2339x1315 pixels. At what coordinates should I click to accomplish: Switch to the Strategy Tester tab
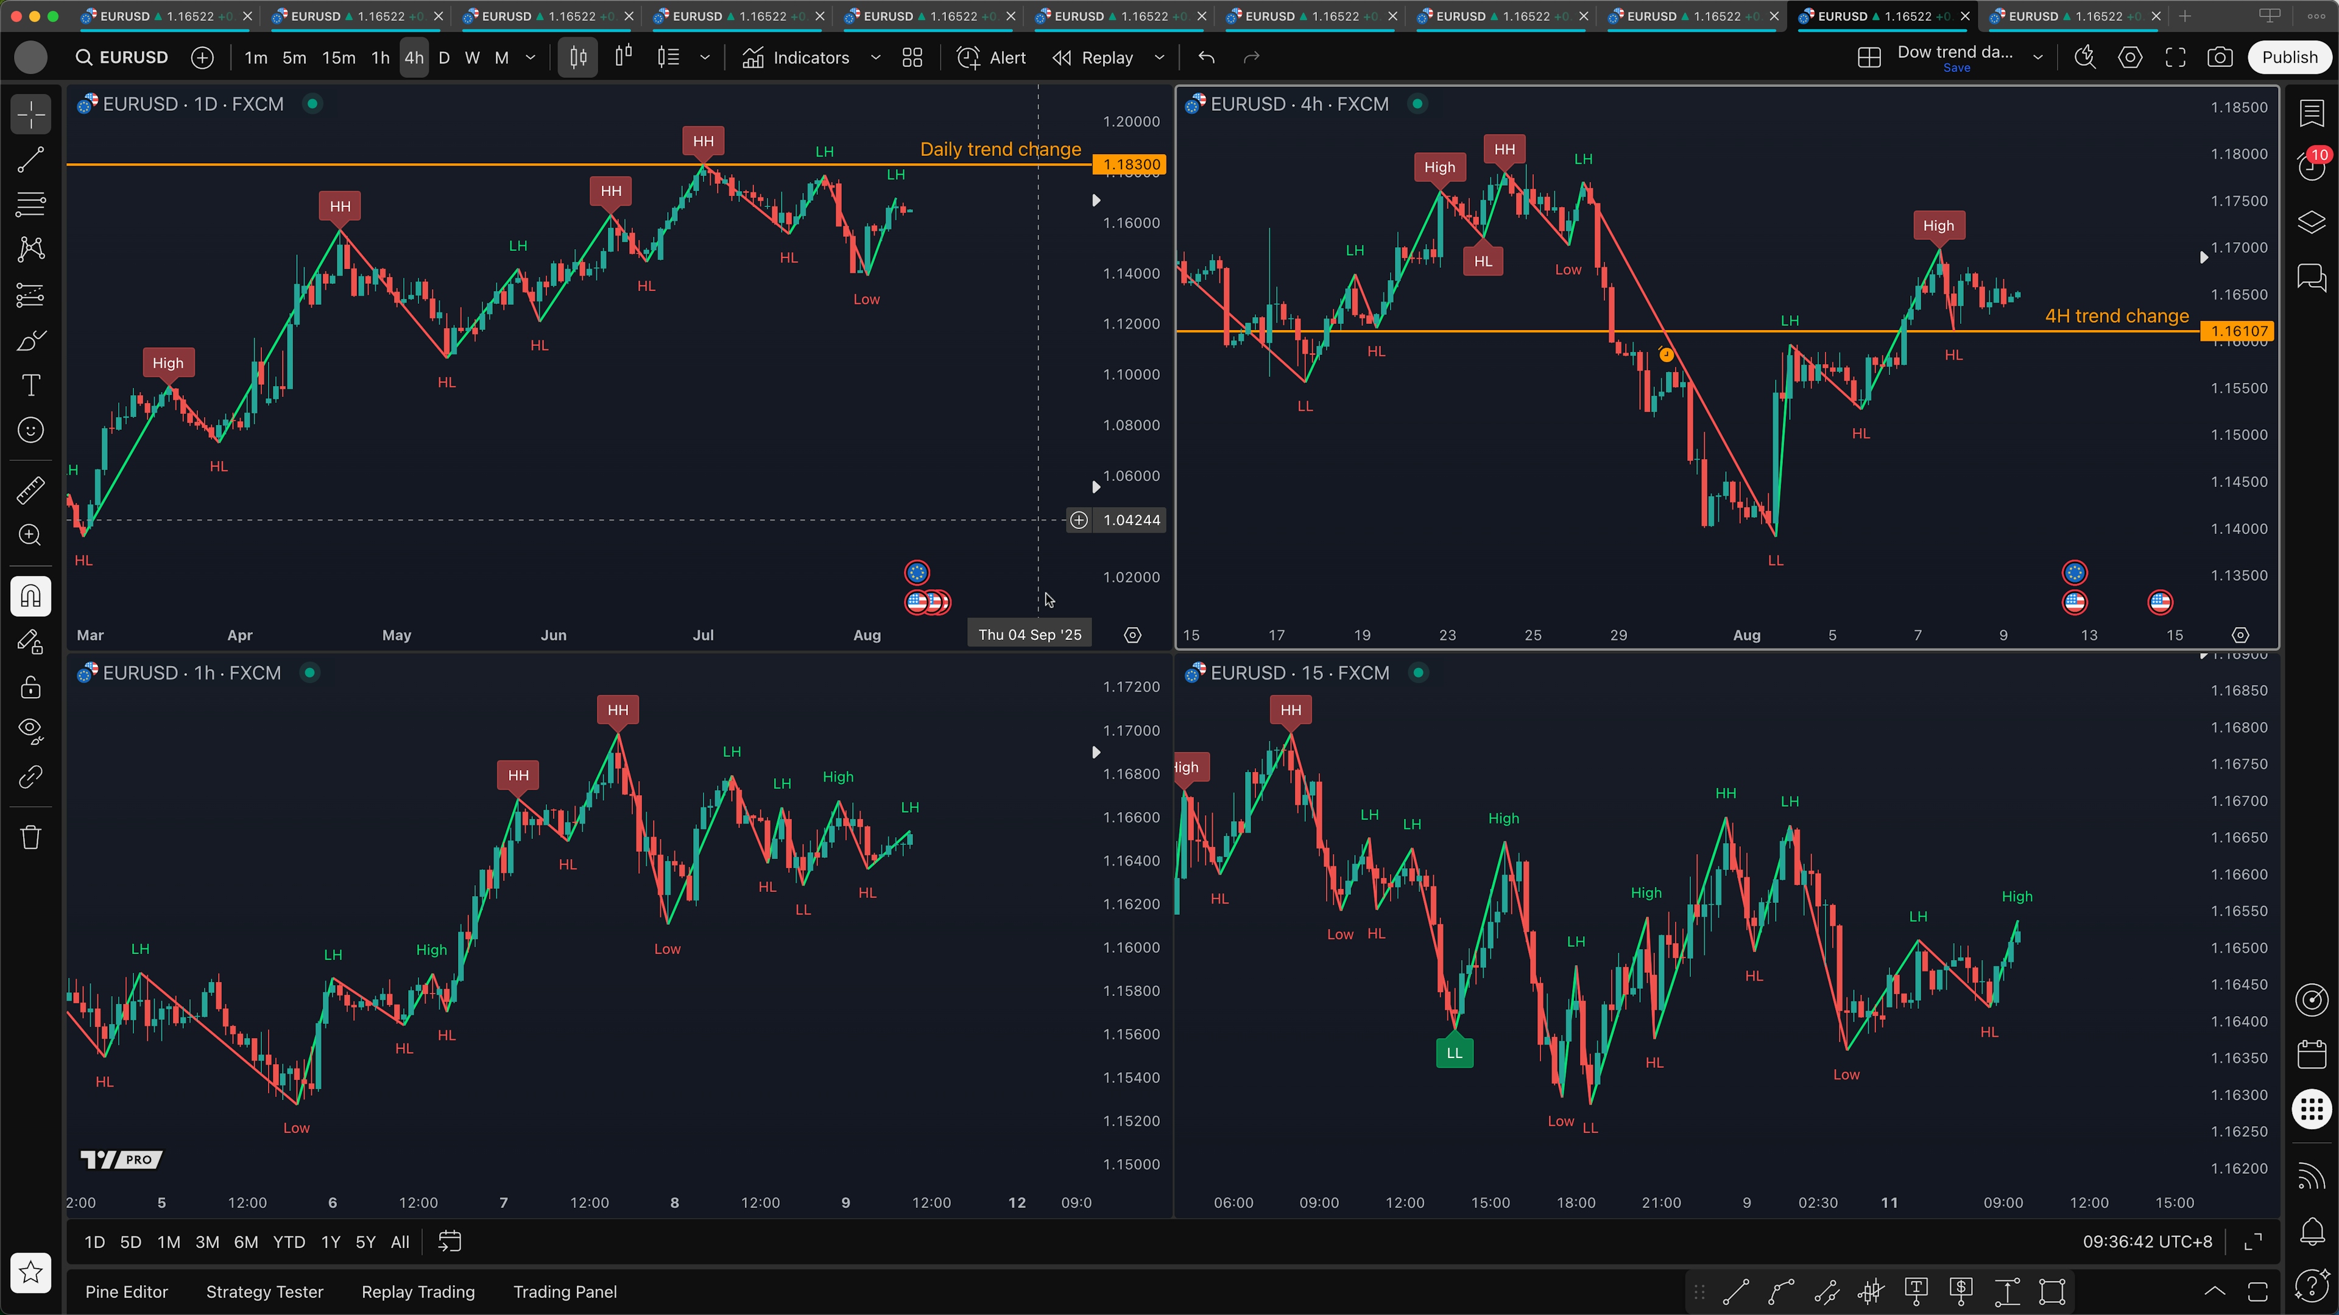coord(264,1291)
